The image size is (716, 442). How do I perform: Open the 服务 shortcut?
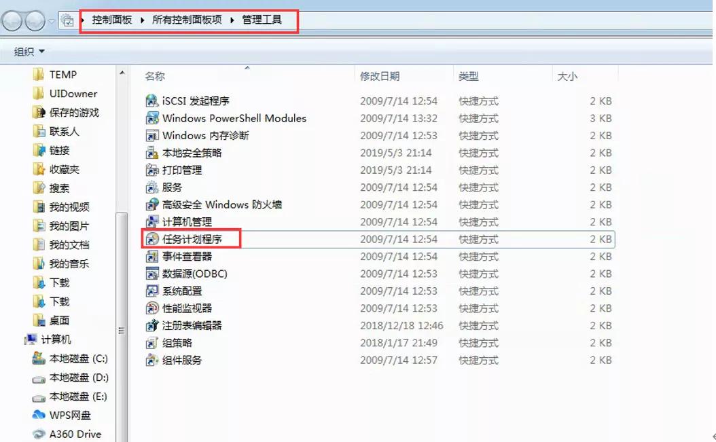[172, 187]
